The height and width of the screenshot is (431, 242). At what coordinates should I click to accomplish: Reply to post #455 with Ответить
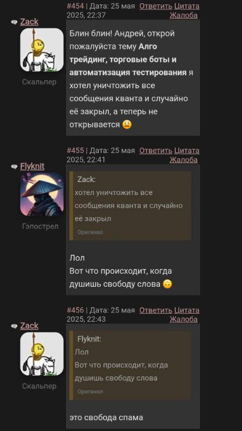(156, 151)
